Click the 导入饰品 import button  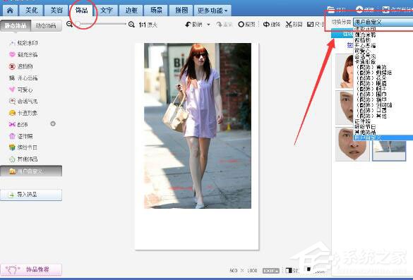(x=31, y=195)
